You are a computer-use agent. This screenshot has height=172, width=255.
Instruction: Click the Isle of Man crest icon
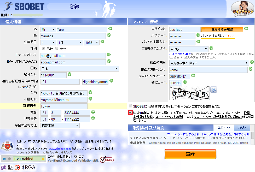click(7, 146)
